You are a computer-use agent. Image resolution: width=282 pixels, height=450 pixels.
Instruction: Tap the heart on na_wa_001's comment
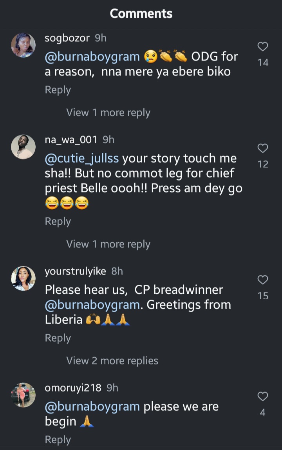click(262, 148)
